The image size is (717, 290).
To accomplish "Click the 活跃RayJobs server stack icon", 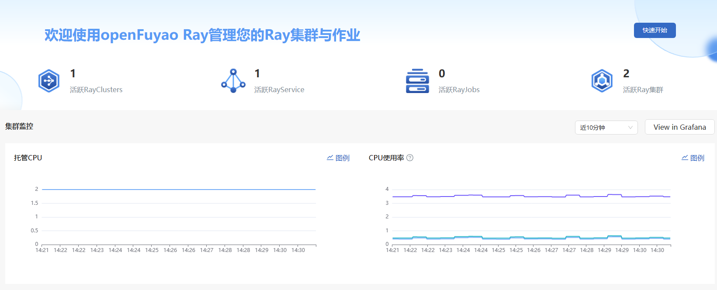I will click(417, 81).
